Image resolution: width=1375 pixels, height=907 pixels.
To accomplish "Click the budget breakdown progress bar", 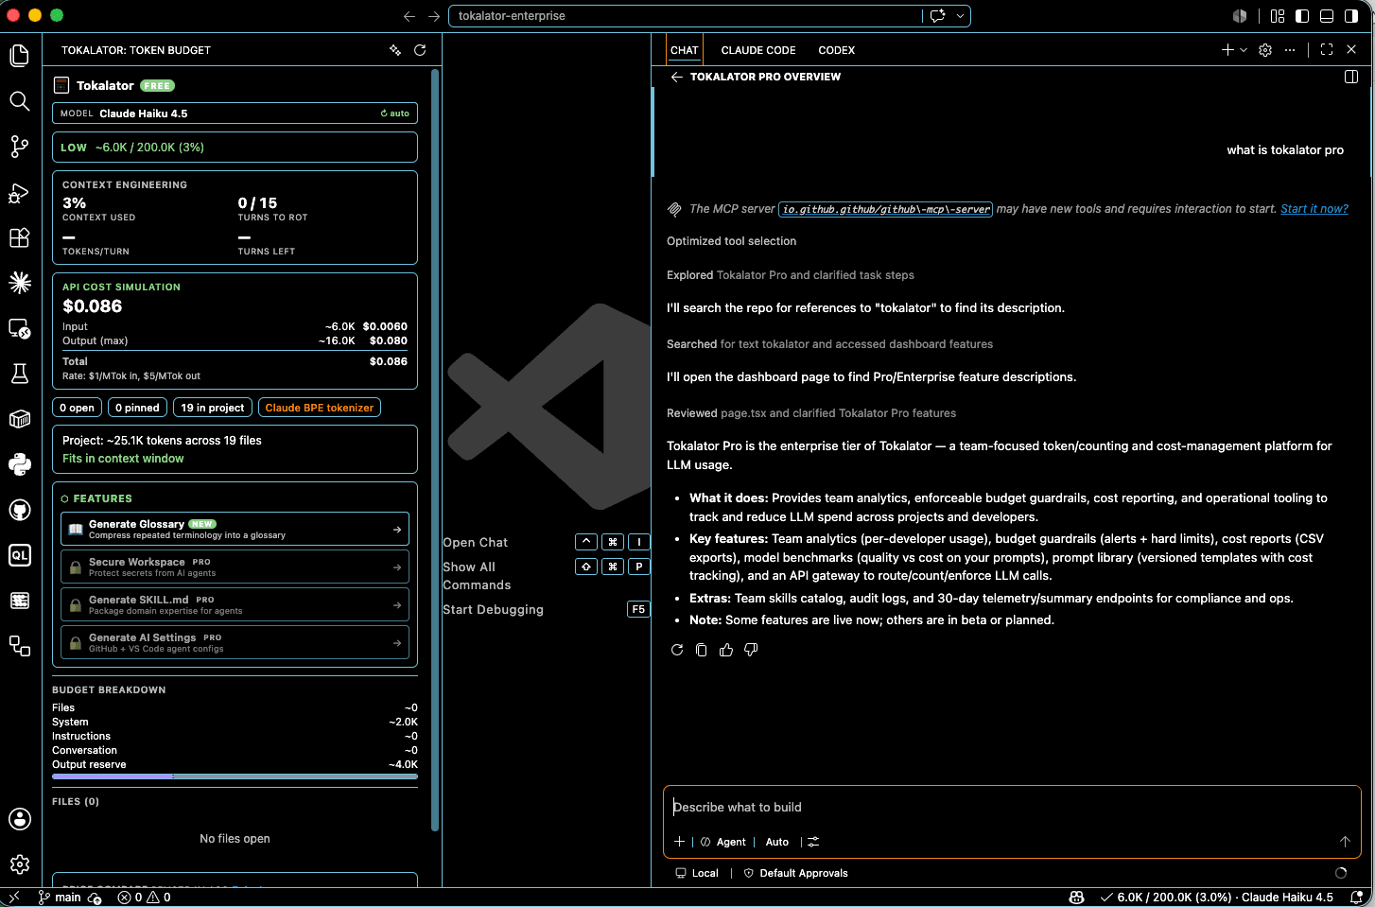I will click(235, 776).
